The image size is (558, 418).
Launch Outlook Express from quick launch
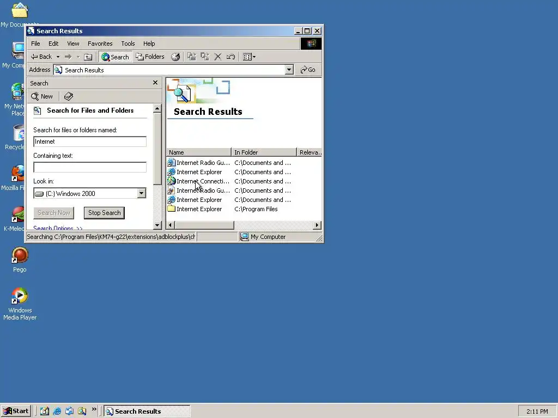click(69, 411)
